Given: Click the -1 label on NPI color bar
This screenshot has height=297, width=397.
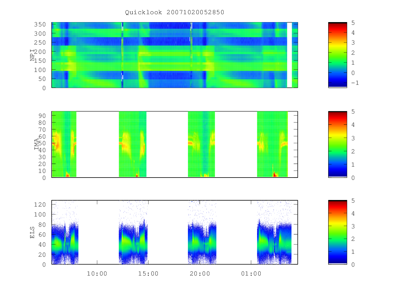Looking at the screenshot, I should coord(355,83).
